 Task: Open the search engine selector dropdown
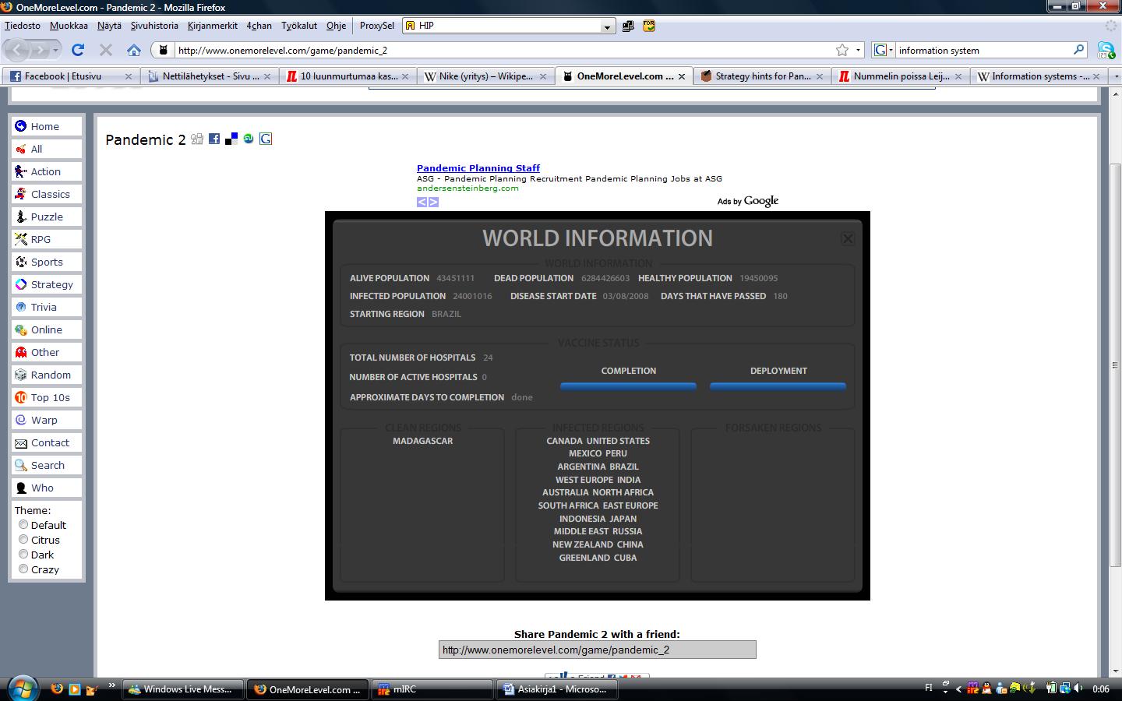pyautogui.click(x=884, y=50)
